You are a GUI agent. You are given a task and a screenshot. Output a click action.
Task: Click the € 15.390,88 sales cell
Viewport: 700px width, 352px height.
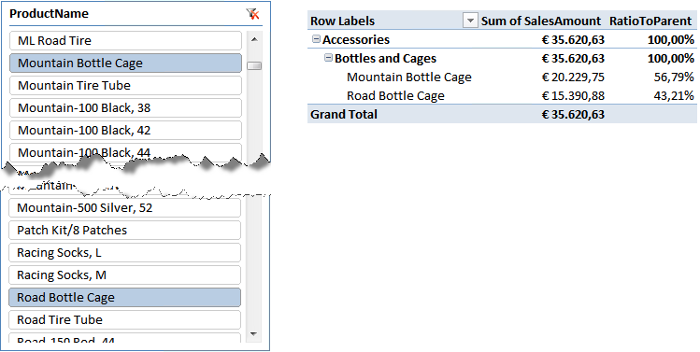click(573, 96)
